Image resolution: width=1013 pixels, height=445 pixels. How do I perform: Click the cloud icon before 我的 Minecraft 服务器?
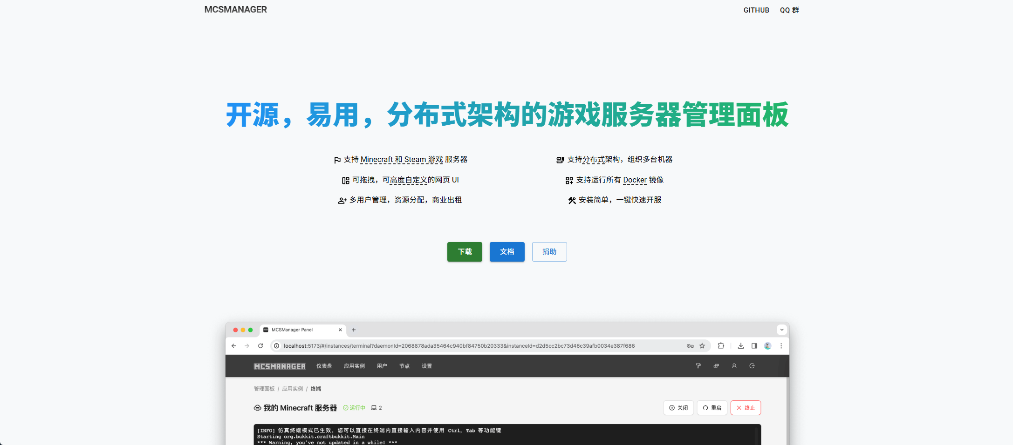pyautogui.click(x=257, y=408)
